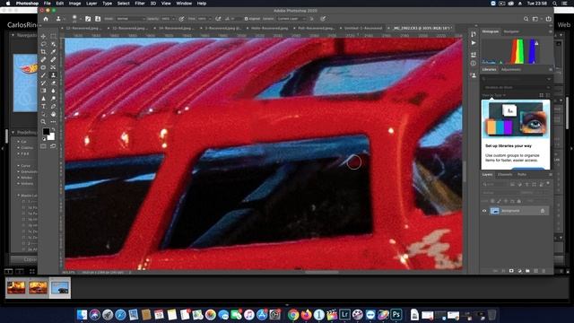Toggle the Aligned checkbox
The height and width of the screenshot is (323, 574).
click(x=247, y=19)
